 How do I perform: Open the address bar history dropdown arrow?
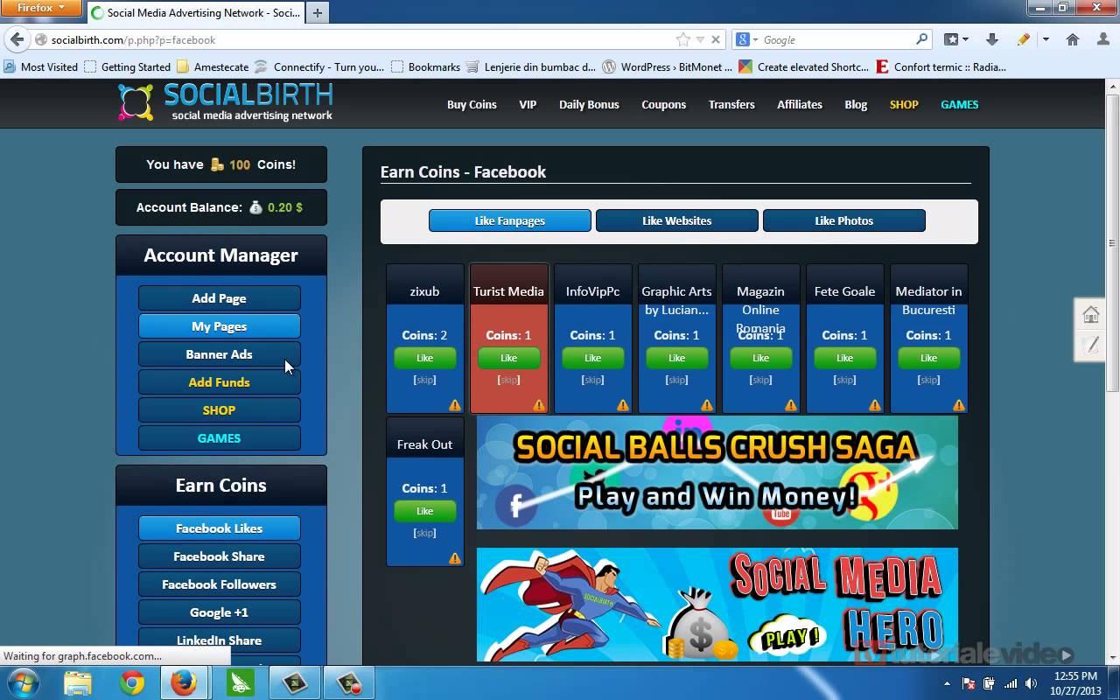(700, 39)
